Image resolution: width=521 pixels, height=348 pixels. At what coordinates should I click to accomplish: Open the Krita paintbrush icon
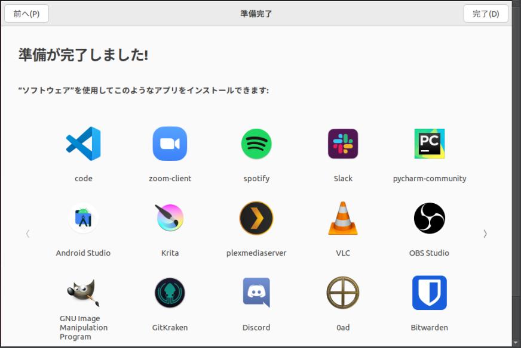tap(170, 218)
